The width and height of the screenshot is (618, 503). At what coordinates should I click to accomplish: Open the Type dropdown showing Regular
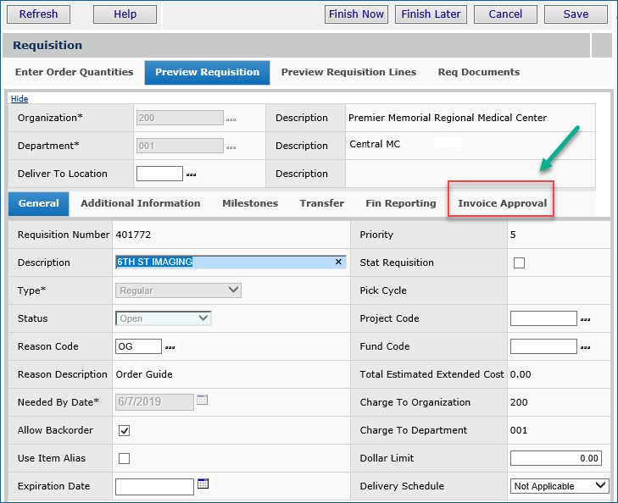178,290
